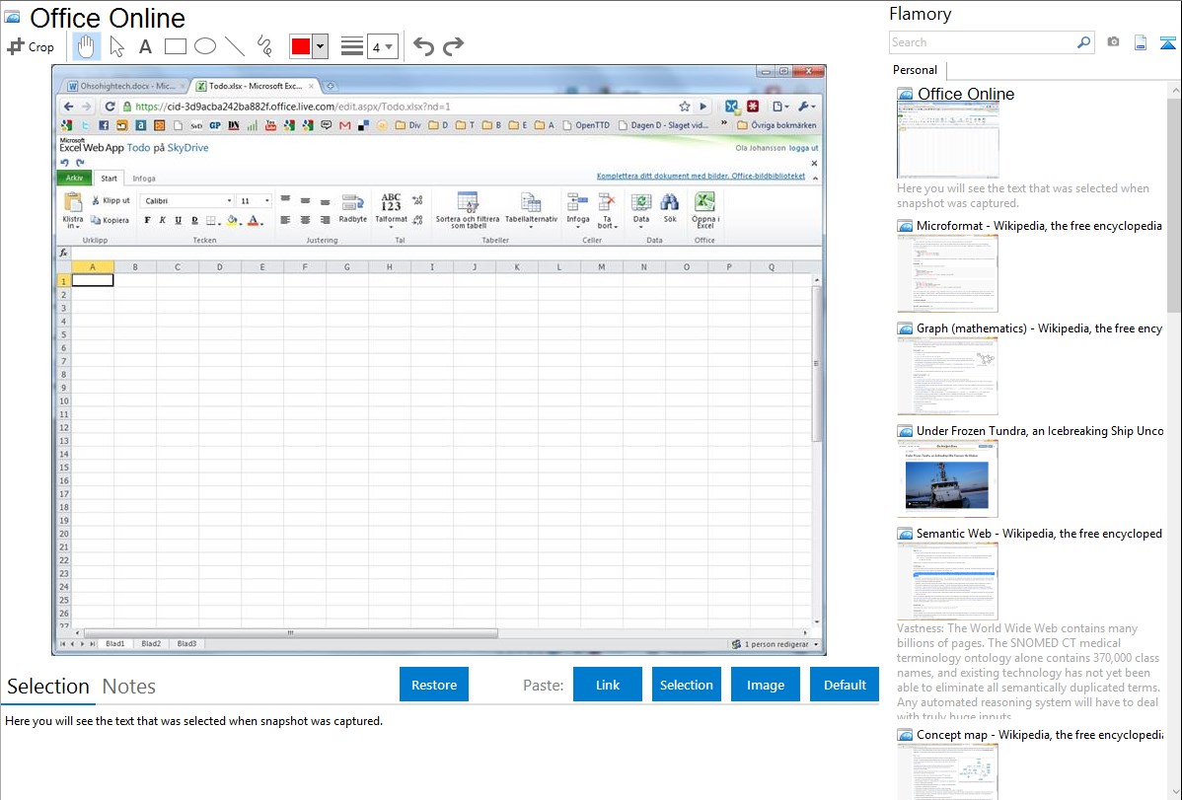Activate the hand pan tool

coord(86,46)
